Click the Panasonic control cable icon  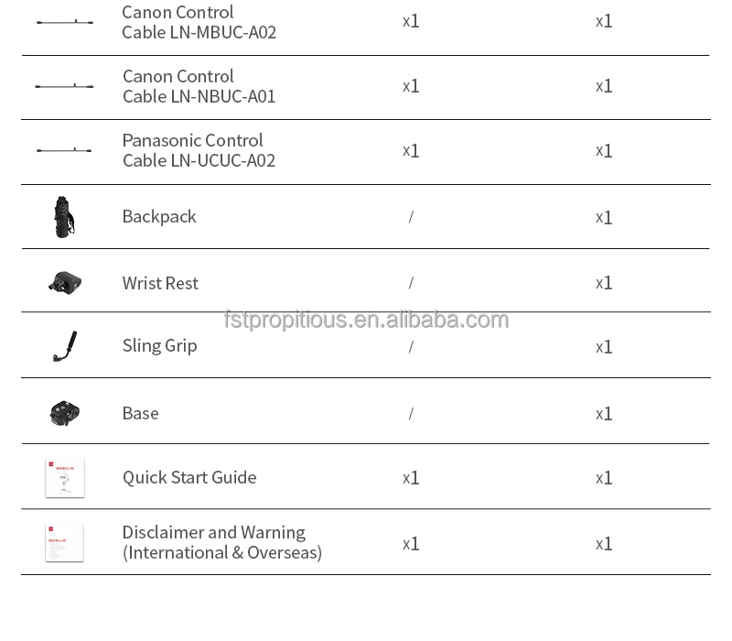[64, 150]
